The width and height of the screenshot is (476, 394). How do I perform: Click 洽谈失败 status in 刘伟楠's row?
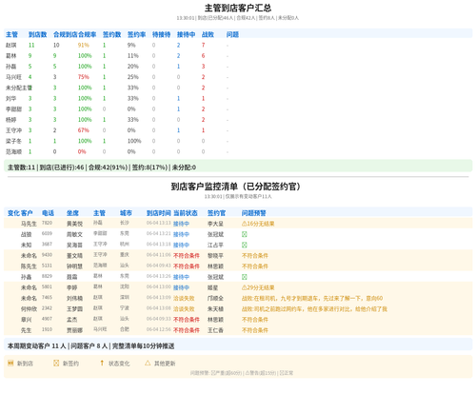tap(184, 299)
